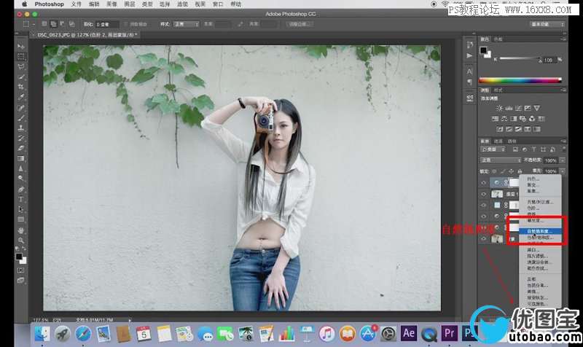Choose 'Add to selection' option icon
Viewport: 583px width, 347px height.
(53, 24)
